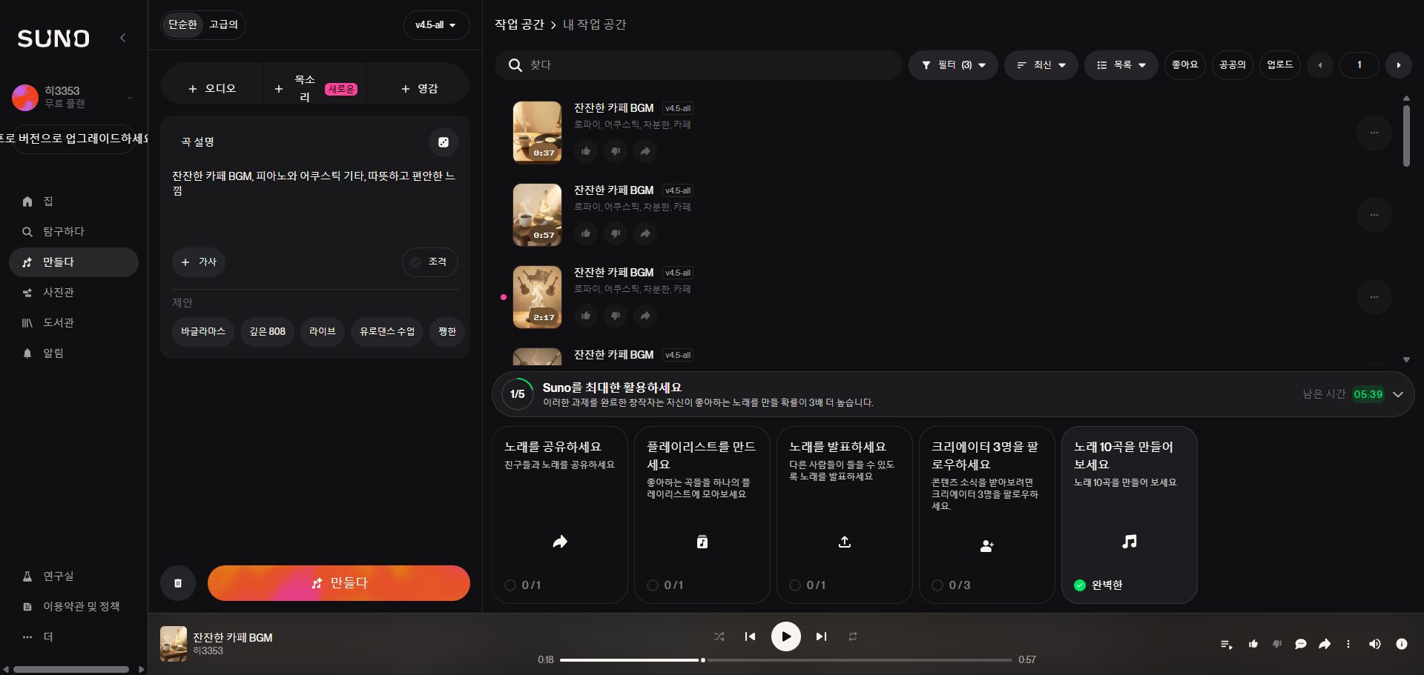This screenshot has height=675, width=1424.
Task: Open the volume control icon
Action: (1374, 644)
